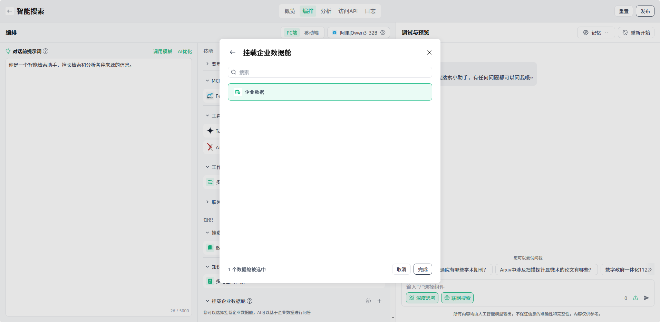Viewport: 660px width, 322px height.
Task: Click the send message arrow icon
Action: coord(646,298)
